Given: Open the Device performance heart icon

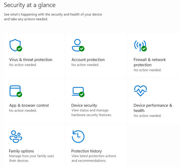Looking at the screenshot, I should (140, 91).
